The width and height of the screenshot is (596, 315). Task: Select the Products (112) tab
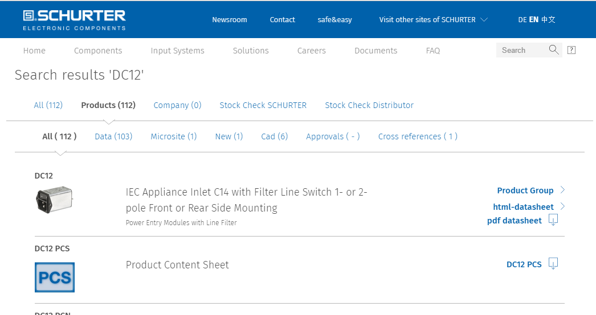coord(108,105)
